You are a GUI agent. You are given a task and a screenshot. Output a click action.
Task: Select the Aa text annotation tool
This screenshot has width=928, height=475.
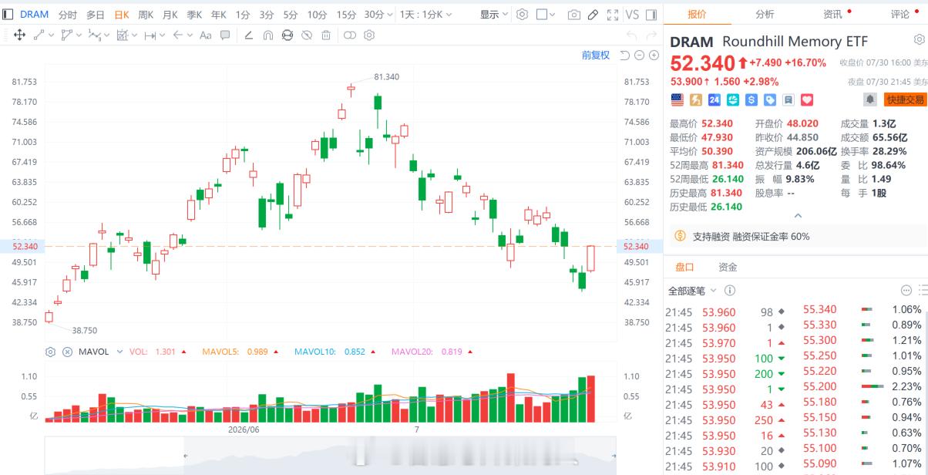pos(205,35)
